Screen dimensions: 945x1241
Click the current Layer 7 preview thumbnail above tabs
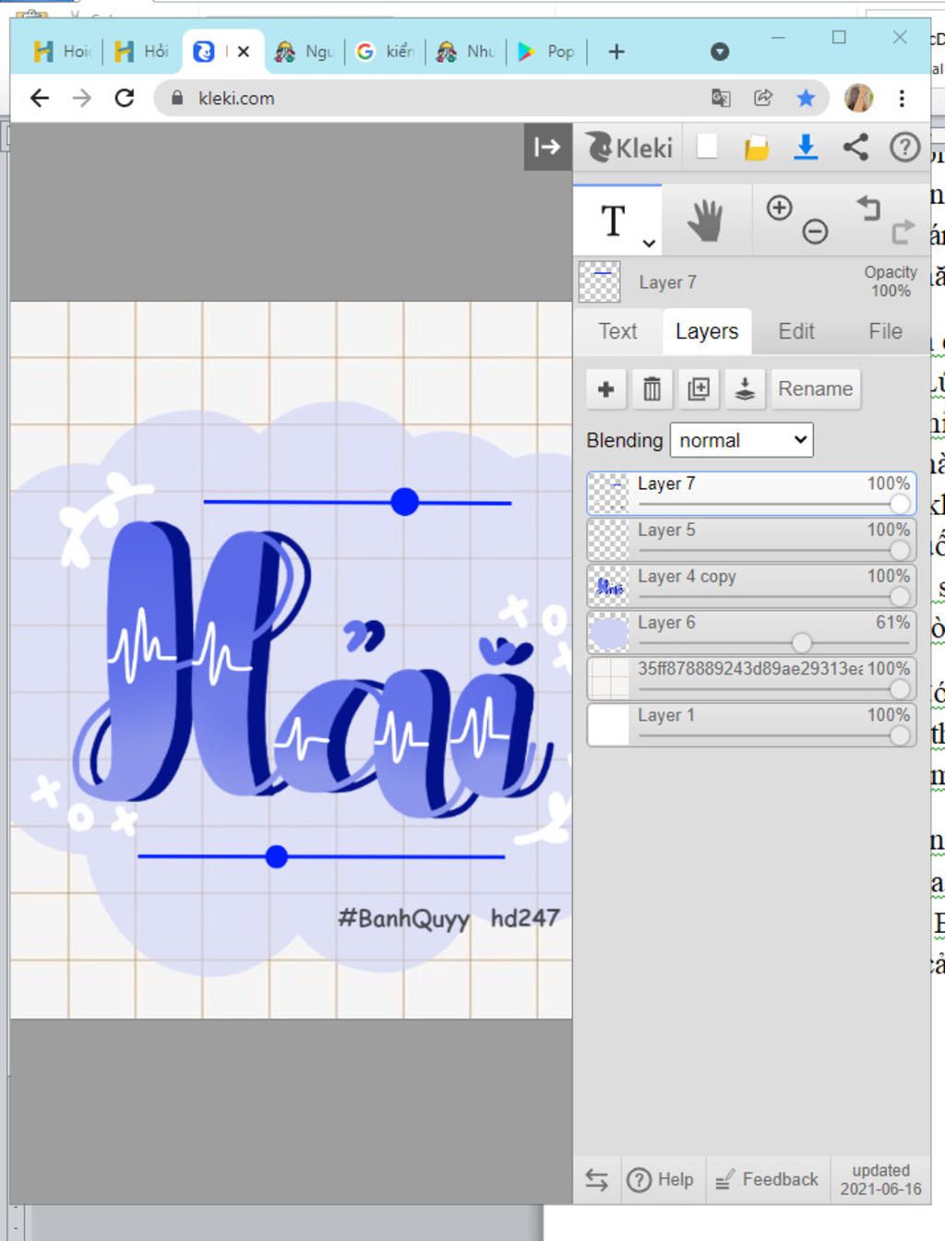point(600,282)
